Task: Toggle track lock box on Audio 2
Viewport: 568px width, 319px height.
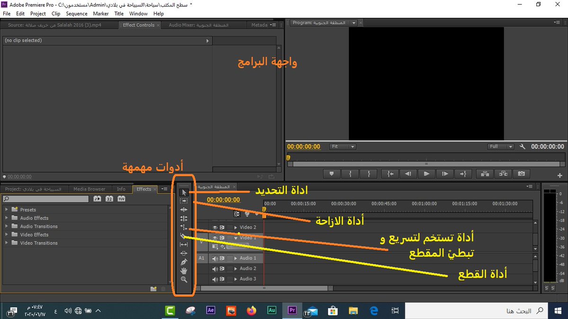Action: tap(230, 269)
